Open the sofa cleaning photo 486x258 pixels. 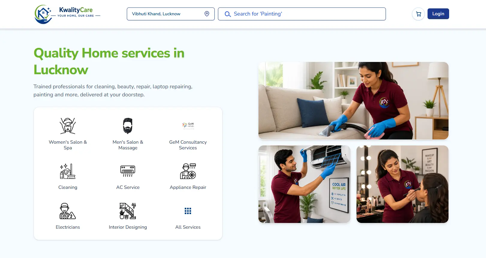pos(353,101)
